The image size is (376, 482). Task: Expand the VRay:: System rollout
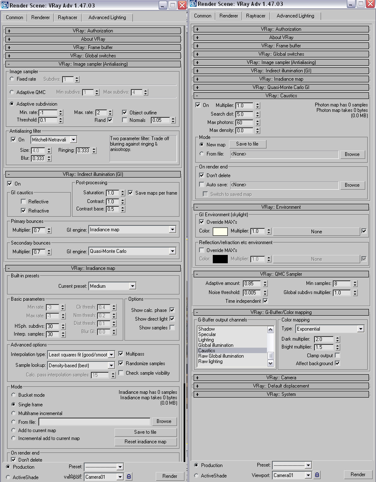281,394
